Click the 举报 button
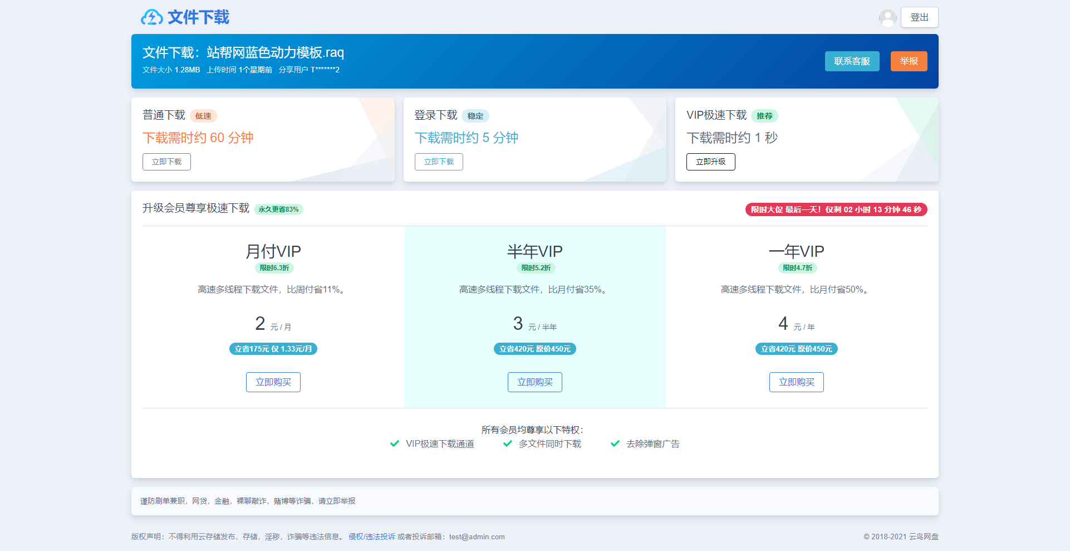1070x551 pixels. pyautogui.click(x=909, y=61)
